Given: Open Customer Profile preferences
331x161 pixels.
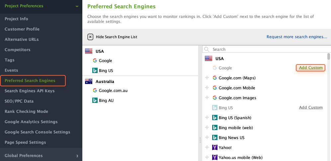Looking at the screenshot, I should pyautogui.click(x=22, y=29).
